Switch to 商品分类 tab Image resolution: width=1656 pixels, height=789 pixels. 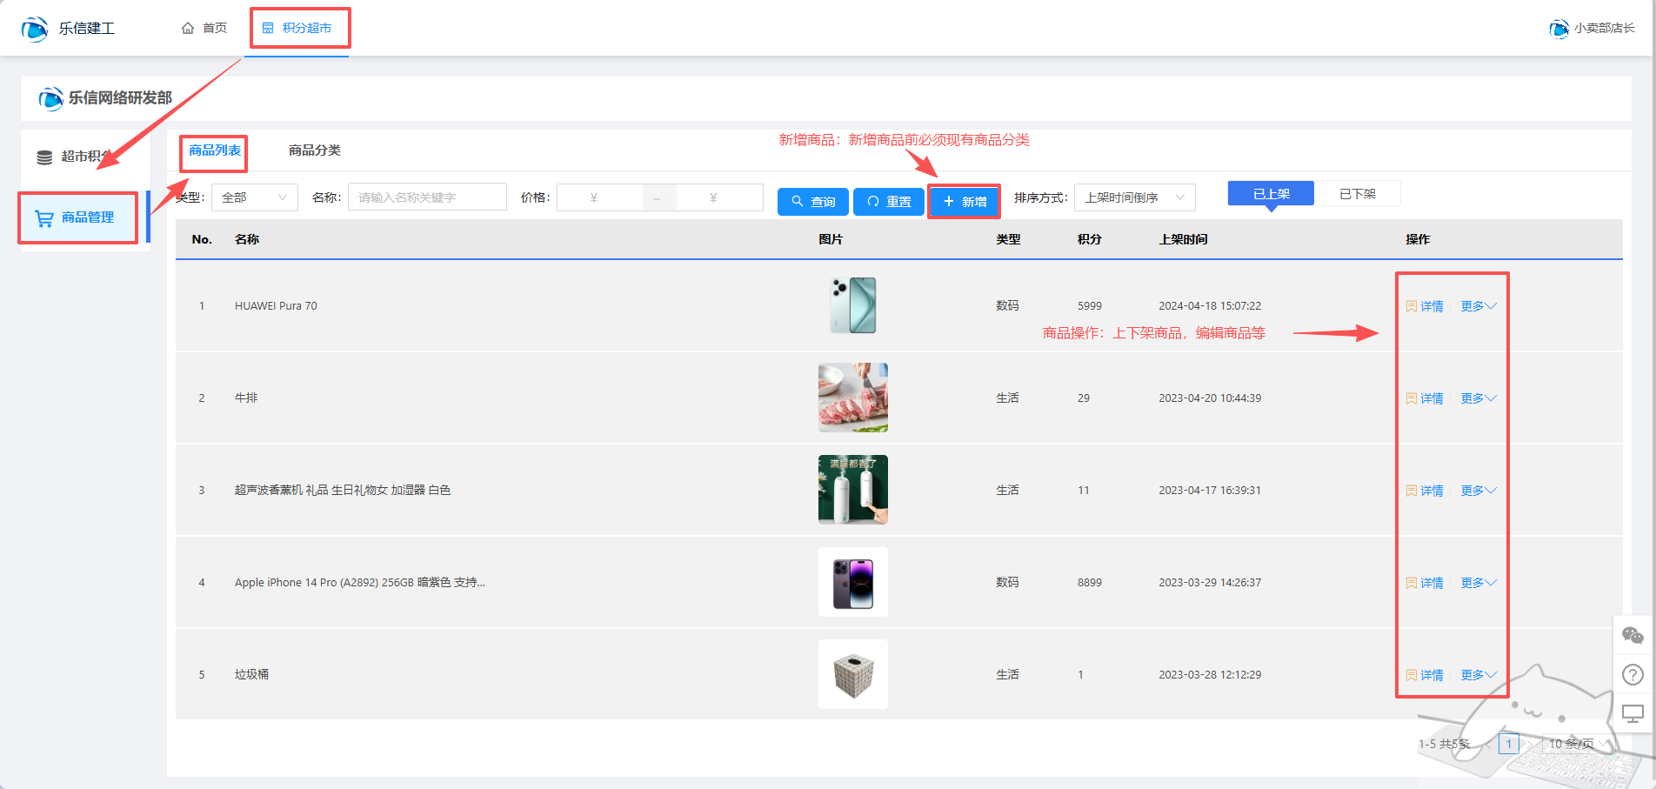coord(314,150)
